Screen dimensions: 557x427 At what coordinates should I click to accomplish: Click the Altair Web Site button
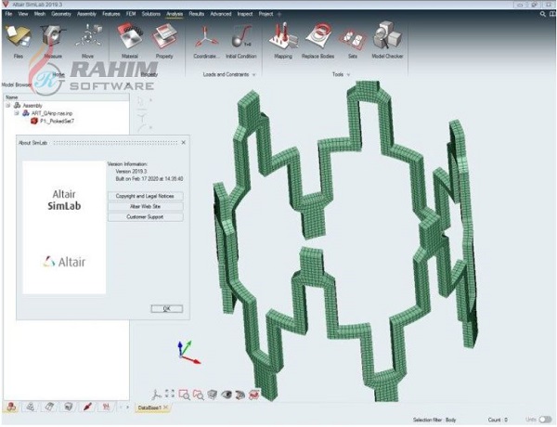click(146, 206)
